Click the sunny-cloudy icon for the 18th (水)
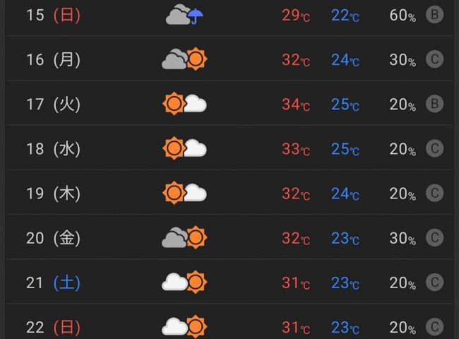The width and height of the screenshot is (459, 339). [184, 148]
